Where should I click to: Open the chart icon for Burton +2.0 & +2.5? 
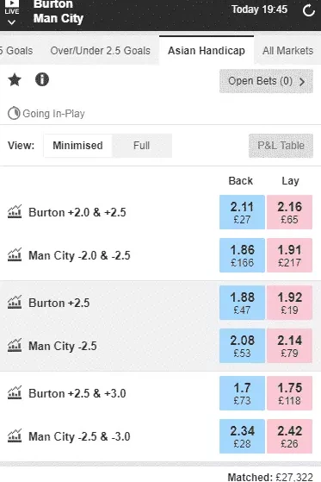point(15,212)
